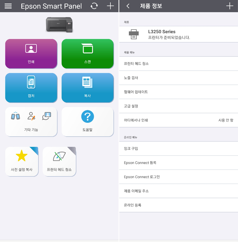Tap the 프린터가 준비되었습니다 status text

click(169, 38)
